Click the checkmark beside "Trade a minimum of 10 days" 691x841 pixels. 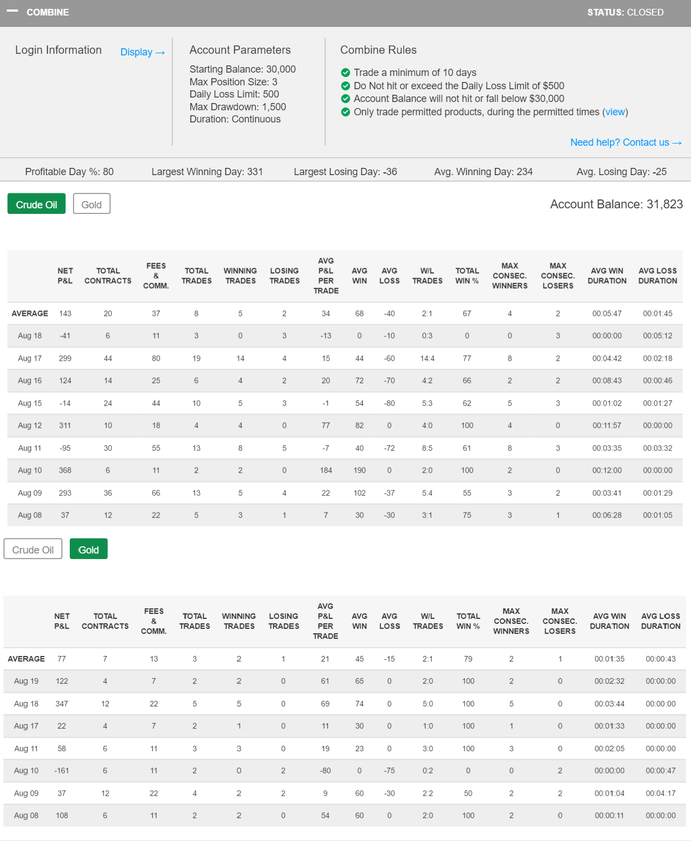(345, 73)
